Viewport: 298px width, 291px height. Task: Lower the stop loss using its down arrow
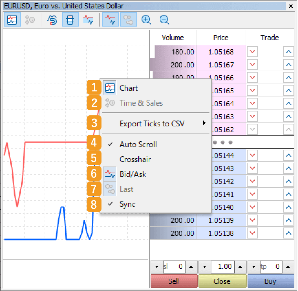tap(156, 267)
